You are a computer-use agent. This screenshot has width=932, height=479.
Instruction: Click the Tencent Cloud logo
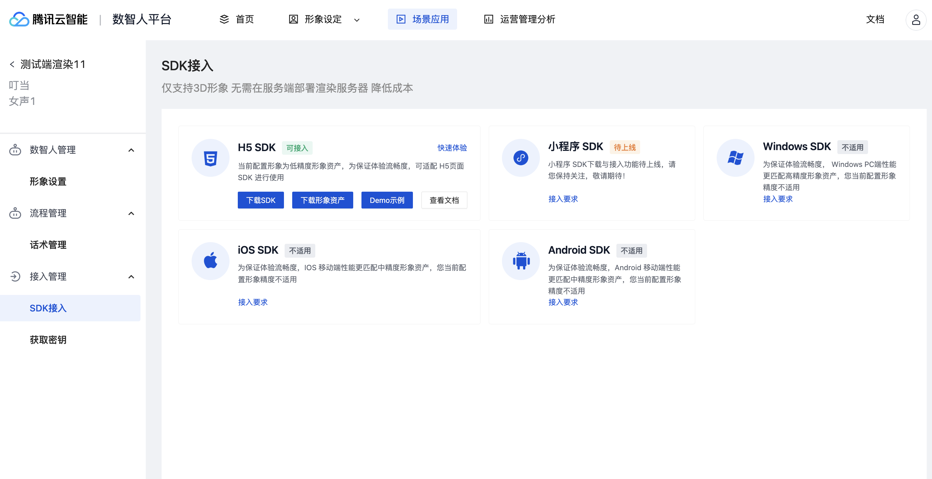click(x=19, y=19)
